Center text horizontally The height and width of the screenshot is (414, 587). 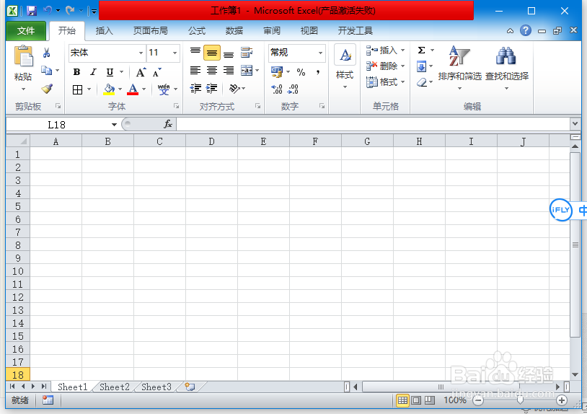(x=212, y=71)
